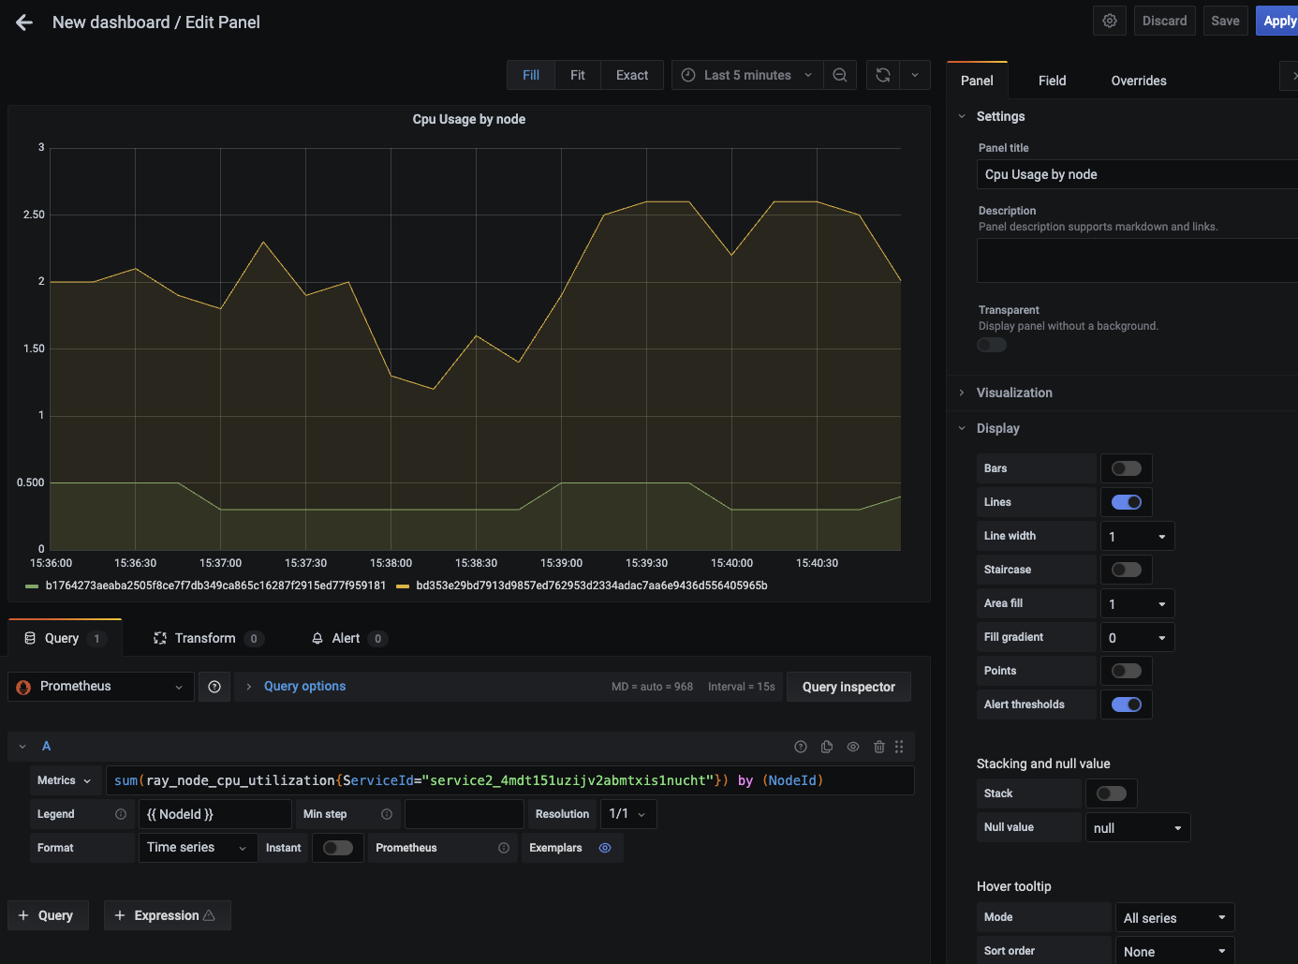Select the Fill view mode
Image resolution: width=1298 pixels, height=964 pixels.
coord(531,75)
